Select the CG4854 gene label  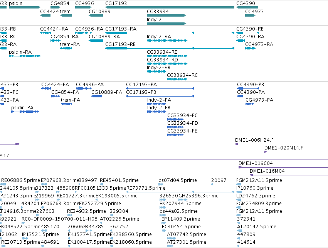(60, 3)
